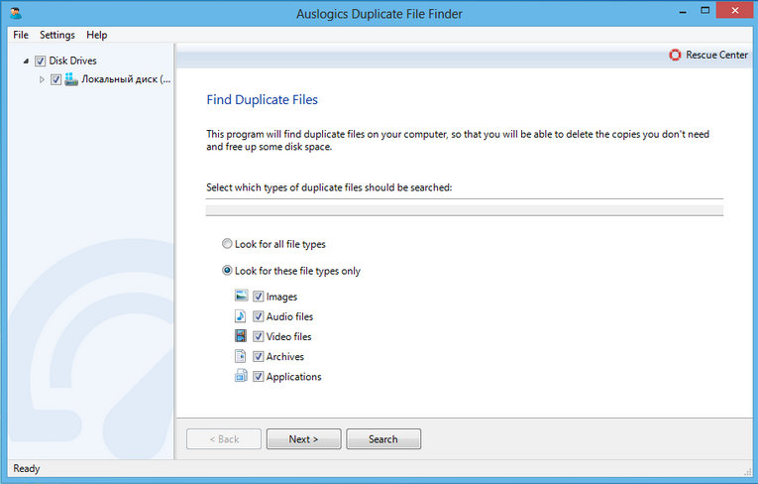Click the Search button
The image size is (758, 484).
pyautogui.click(x=383, y=439)
